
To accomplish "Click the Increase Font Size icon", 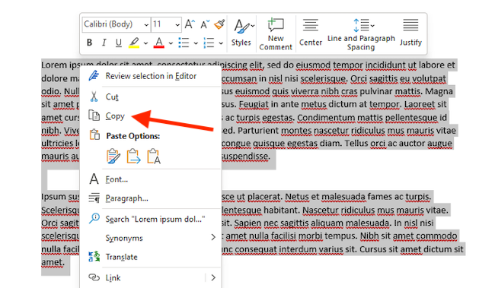I will coord(190,24).
